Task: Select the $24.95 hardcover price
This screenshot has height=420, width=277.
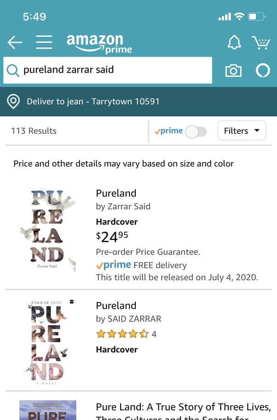Action: (x=112, y=236)
